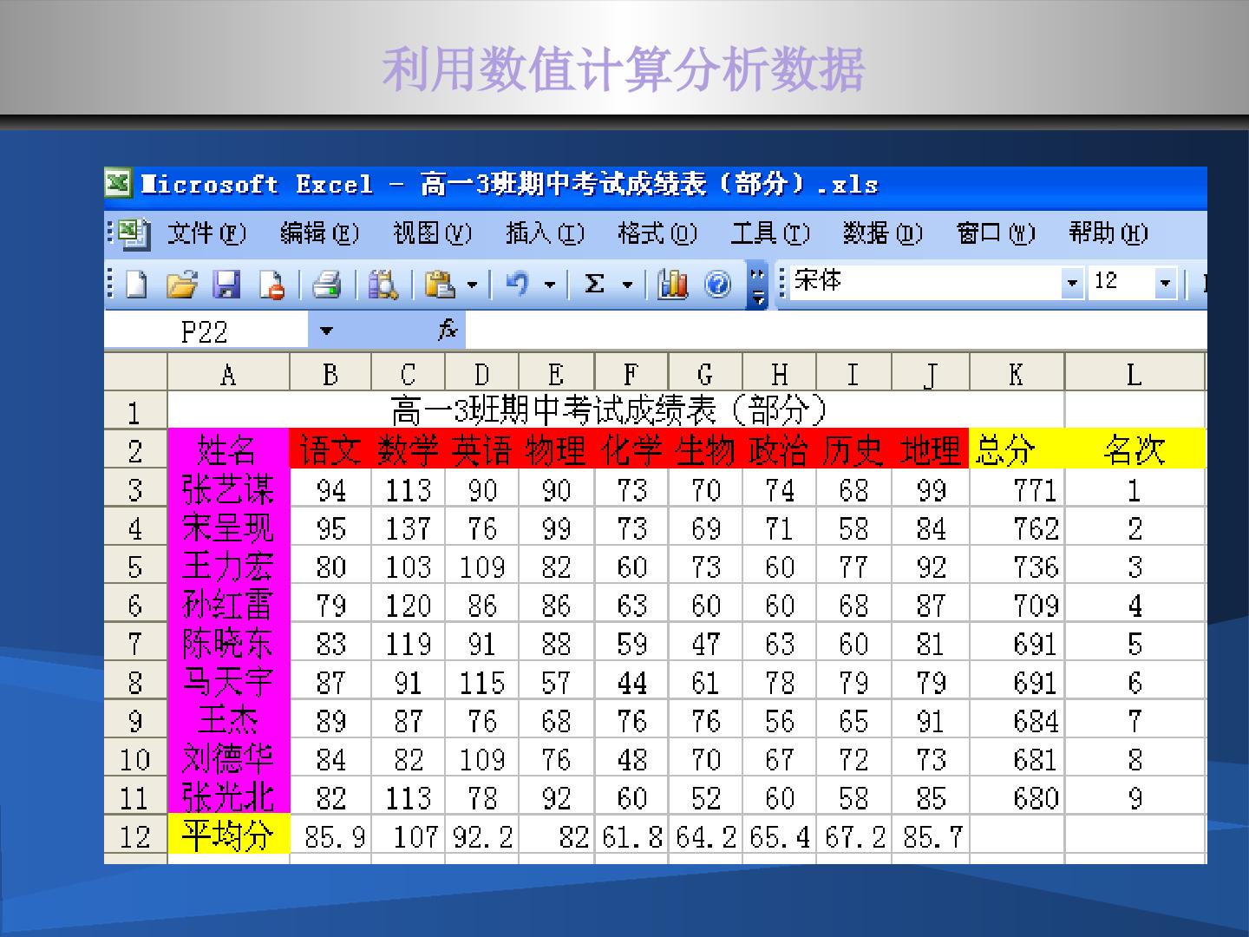
Task: Click the formula bar input area
Action: click(836, 331)
